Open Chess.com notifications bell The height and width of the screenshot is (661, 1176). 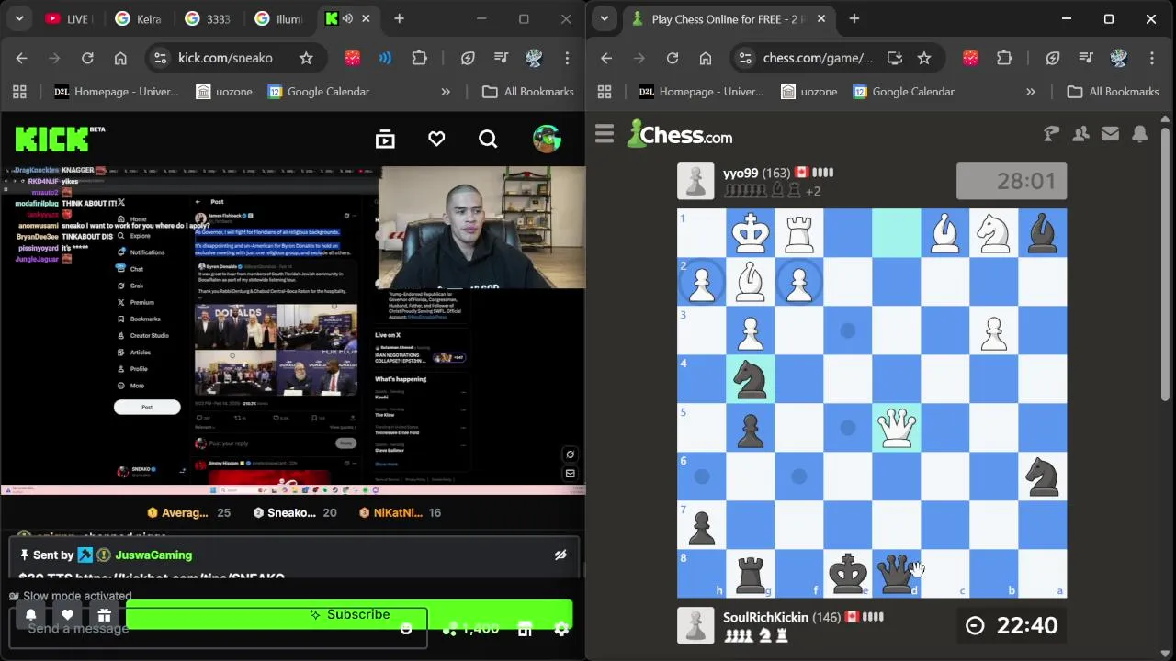pos(1139,134)
